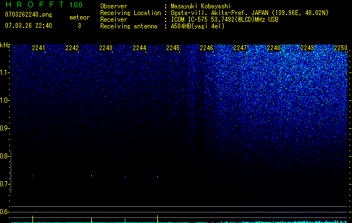This screenshot has height=223, width=352.
Task: Select the 0.8 frequency axis label
Action: pos(4,156)
